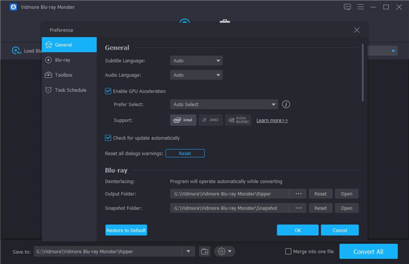Click the Preference dialog vertical scrollbar

(363, 72)
